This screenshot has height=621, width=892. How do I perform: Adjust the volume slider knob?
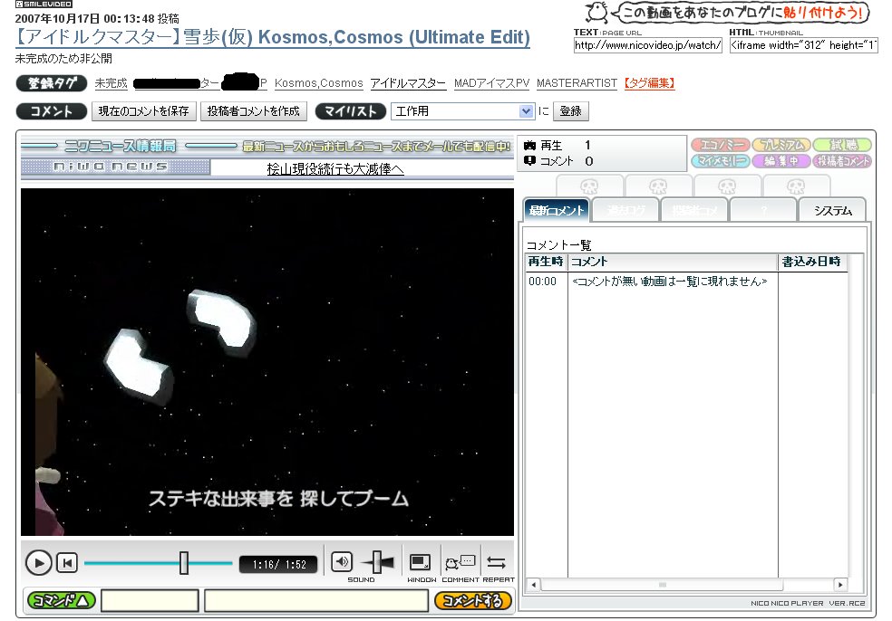pos(376,562)
